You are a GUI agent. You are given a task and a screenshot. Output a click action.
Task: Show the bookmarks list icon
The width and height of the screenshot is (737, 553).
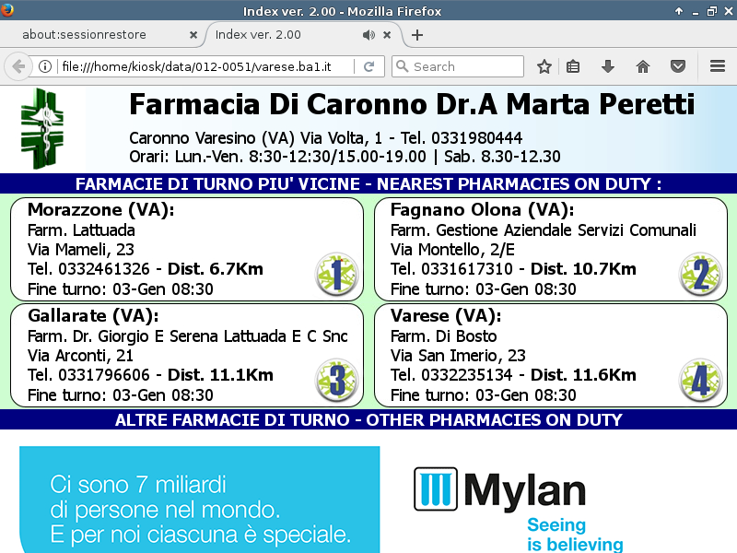click(x=573, y=66)
